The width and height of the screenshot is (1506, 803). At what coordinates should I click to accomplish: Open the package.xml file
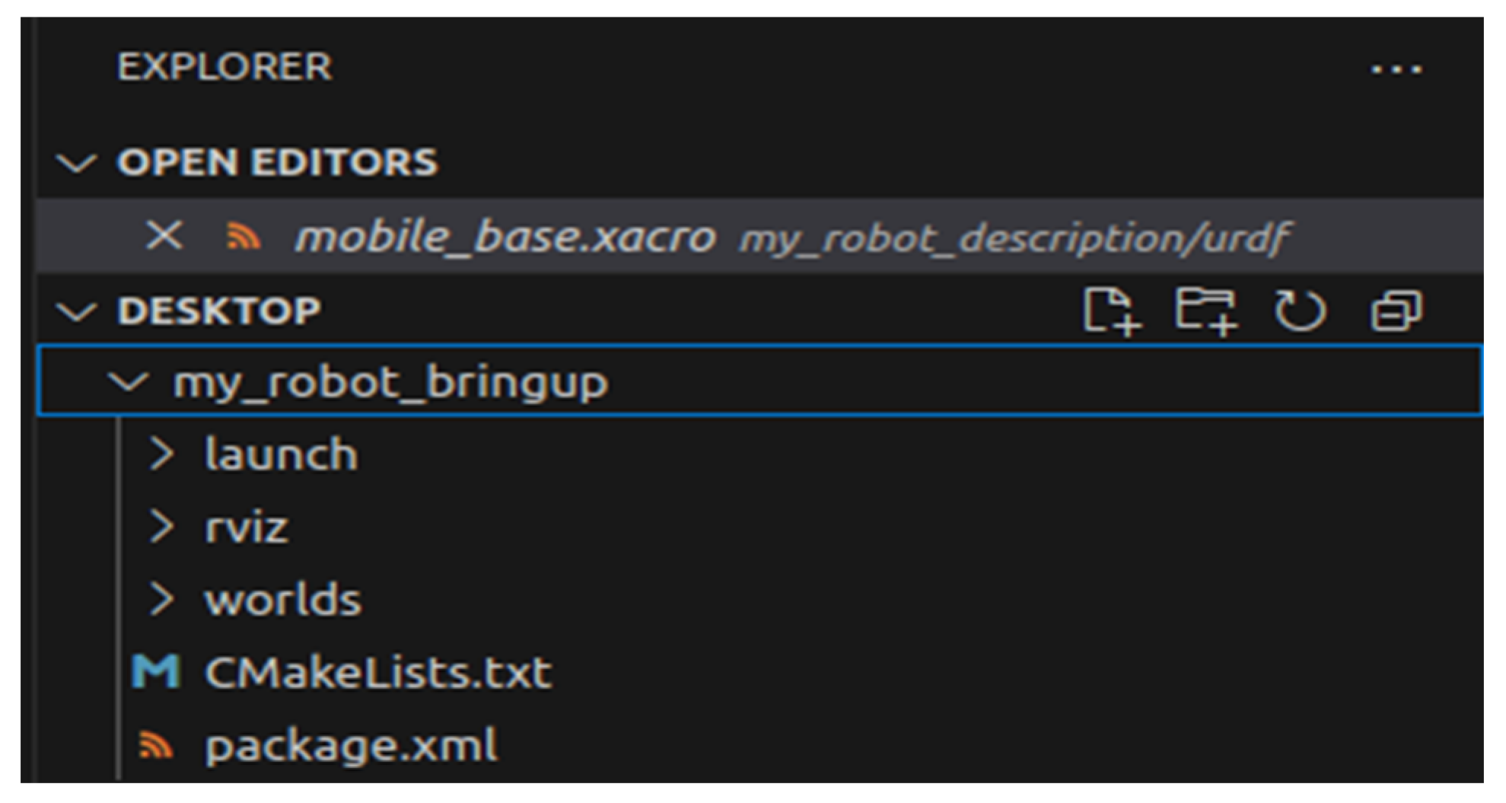tap(351, 746)
